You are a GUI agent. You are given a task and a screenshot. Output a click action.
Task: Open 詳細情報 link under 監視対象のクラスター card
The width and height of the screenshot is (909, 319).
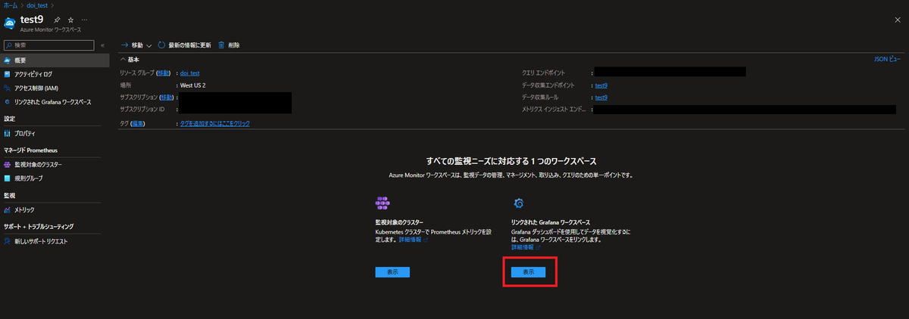coord(414,240)
